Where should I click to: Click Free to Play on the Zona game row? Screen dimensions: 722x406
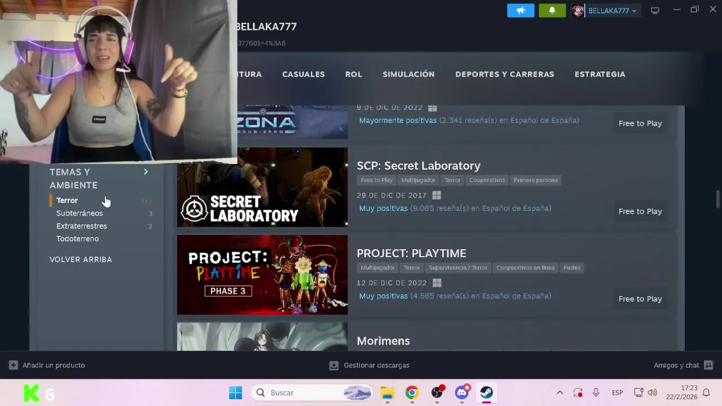(x=640, y=123)
